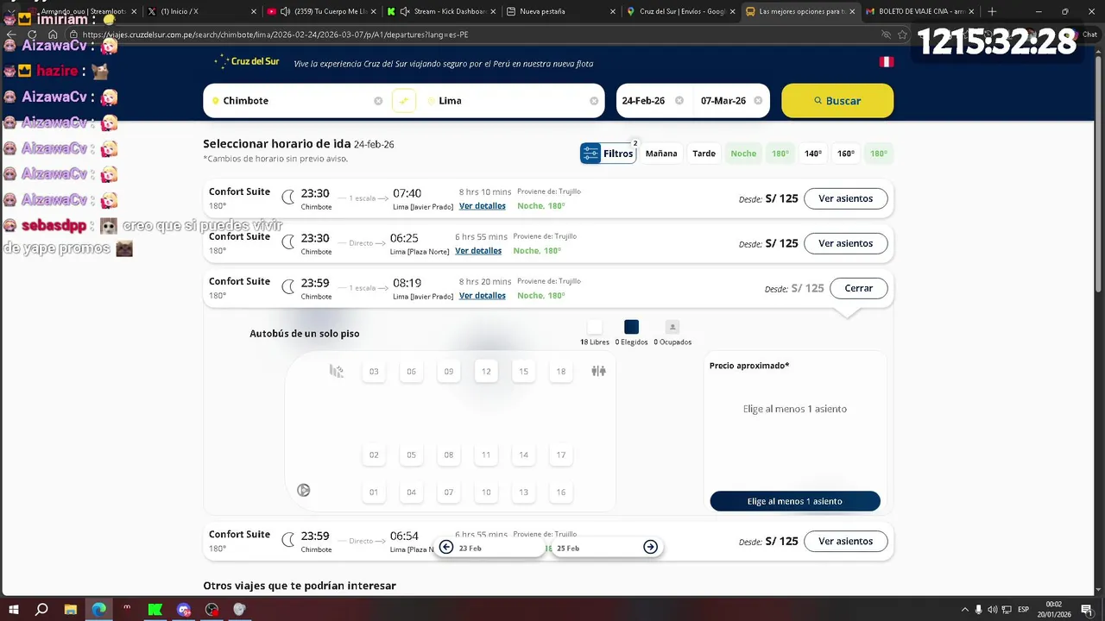The height and width of the screenshot is (621, 1105).
Task: Click the Cruz del Sur logo
Action: click(x=247, y=61)
